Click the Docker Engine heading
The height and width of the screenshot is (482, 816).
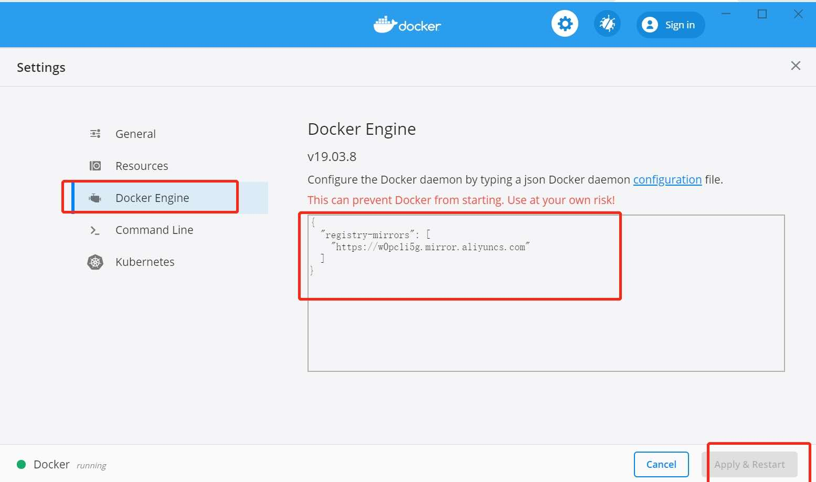pos(362,129)
